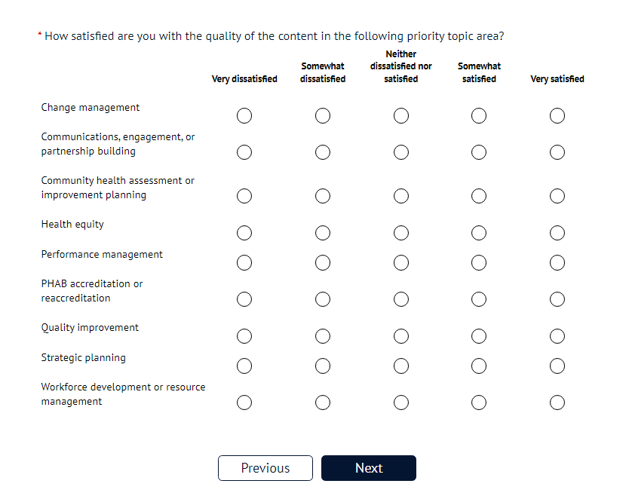Select Very satisfied for Strategic planning
The height and width of the screenshot is (502, 629).
[x=557, y=366]
